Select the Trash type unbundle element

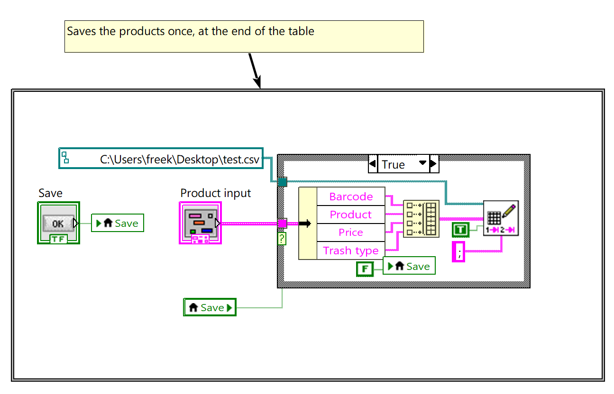(x=351, y=251)
